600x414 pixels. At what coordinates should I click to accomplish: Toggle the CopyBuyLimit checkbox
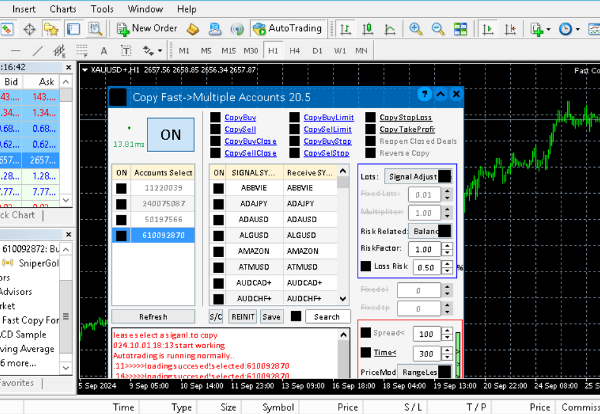tap(295, 118)
